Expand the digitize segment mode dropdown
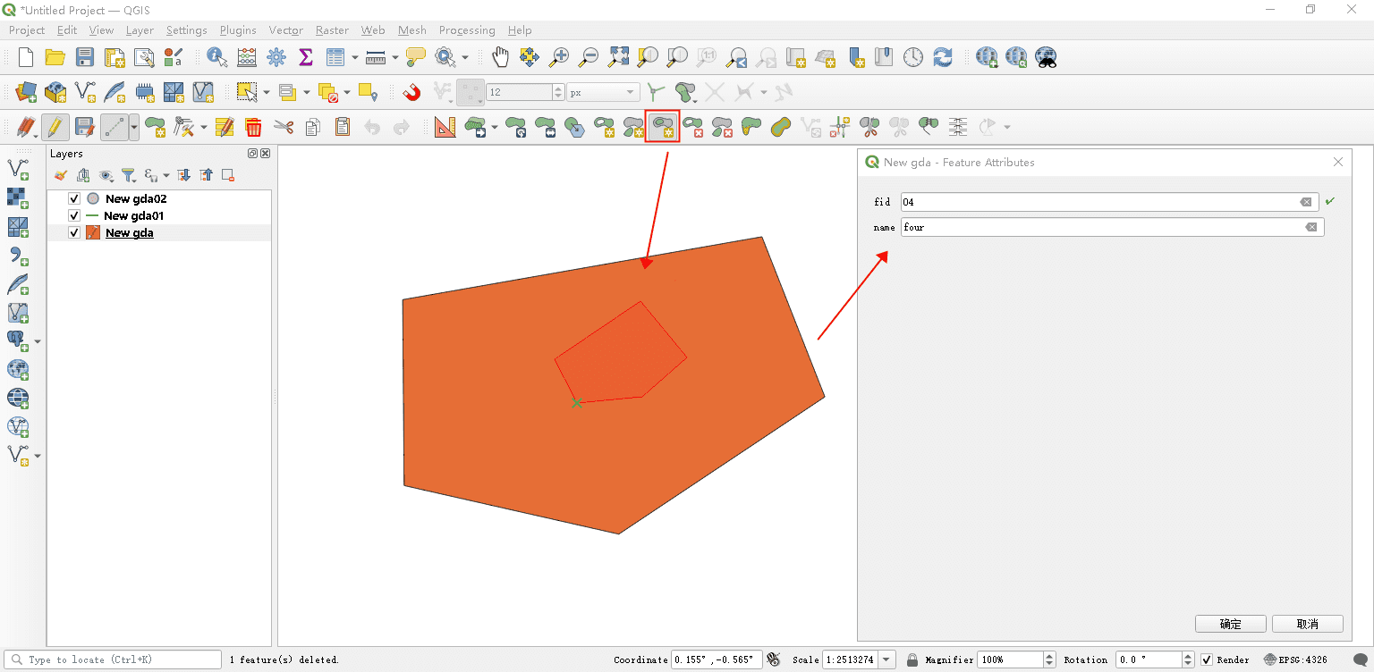Viewport: 1374px width, 672px height. 134,127
